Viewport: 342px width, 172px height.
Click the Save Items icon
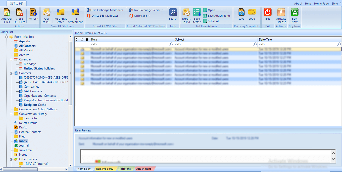point(197,12)
